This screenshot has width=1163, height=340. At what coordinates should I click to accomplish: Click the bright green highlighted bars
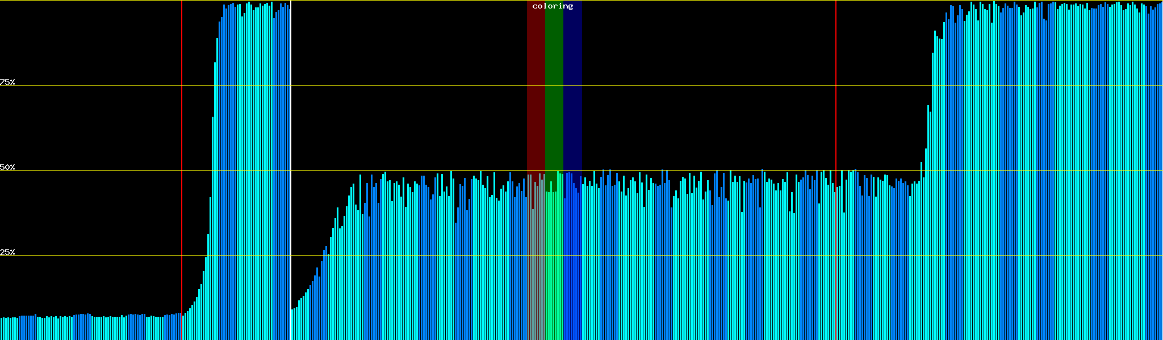554,266
